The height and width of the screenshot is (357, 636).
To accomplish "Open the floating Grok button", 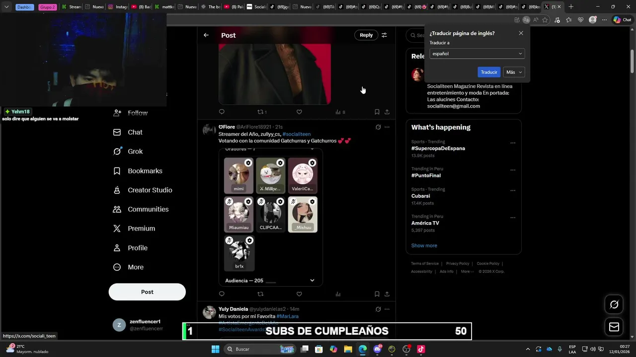I will [x=614, y=304].
